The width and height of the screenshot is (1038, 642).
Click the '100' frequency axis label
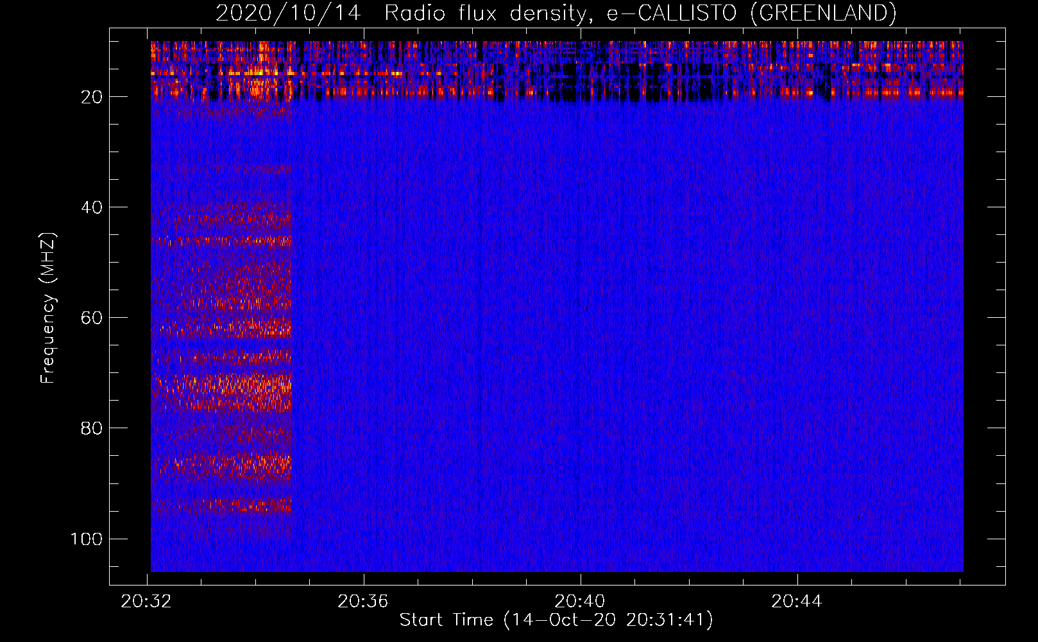click(87, 539)
